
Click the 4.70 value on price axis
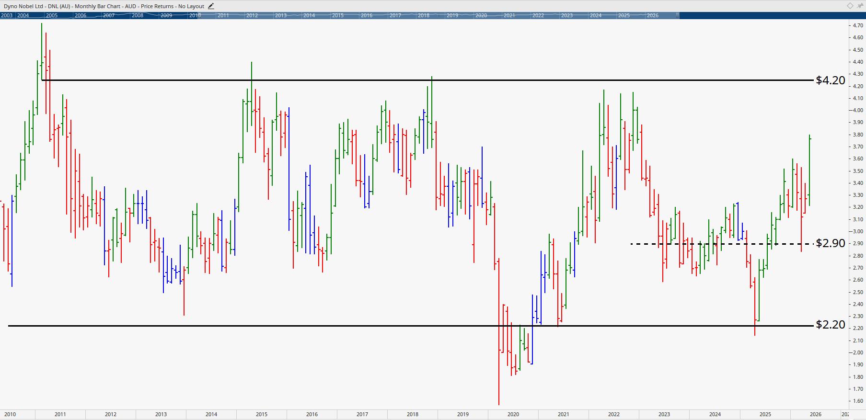tap(858, 25)
